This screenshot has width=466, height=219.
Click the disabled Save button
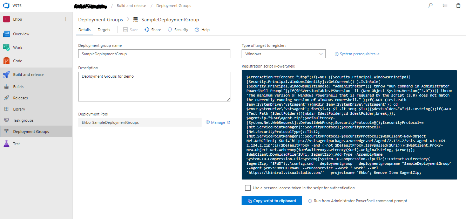pyautogui.click(x=130, y=30)
